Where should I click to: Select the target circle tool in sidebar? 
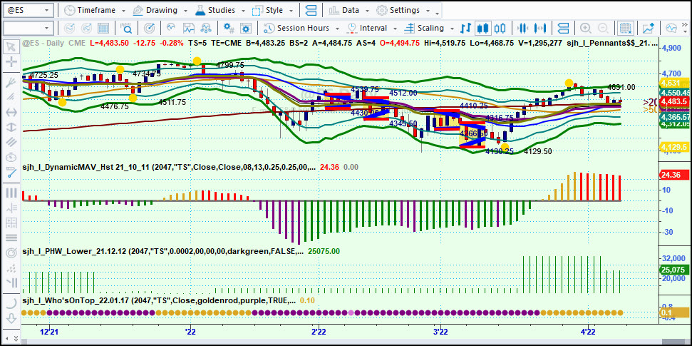point(11,254)
